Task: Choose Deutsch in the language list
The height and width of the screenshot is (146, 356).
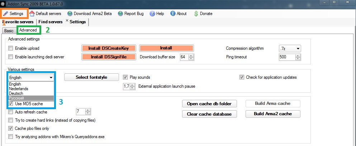Action: point(31,93)
